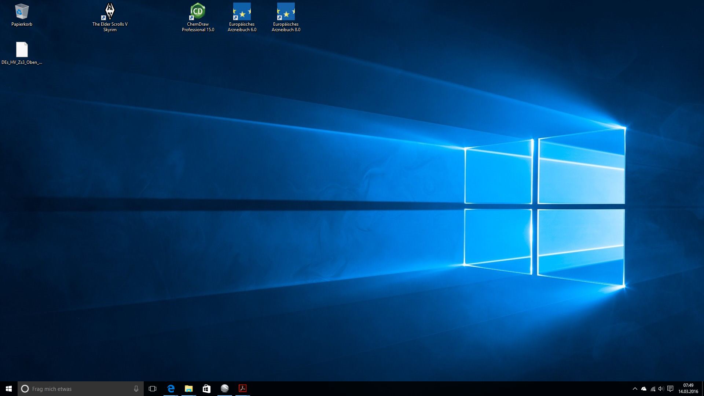
Task: Open the Windows Start menu
Action: 9,389
